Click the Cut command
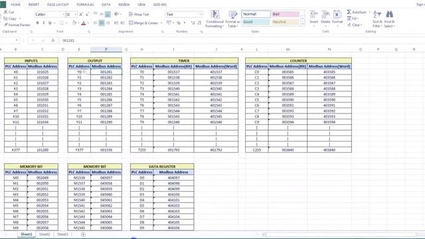 click(x=9, y=12)
